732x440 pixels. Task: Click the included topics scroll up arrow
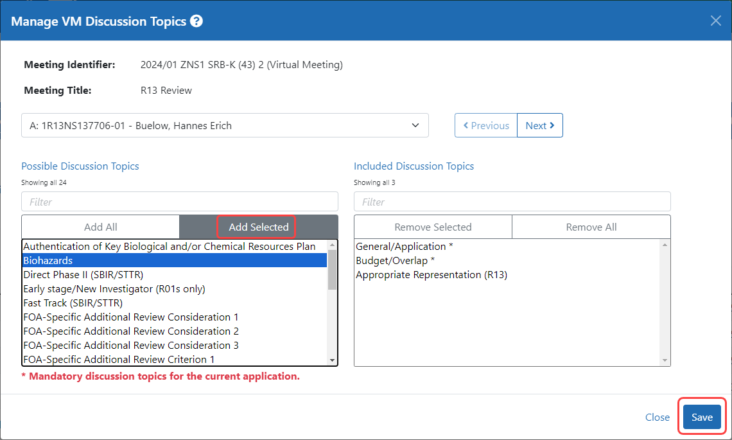click(x=665, y=245)
